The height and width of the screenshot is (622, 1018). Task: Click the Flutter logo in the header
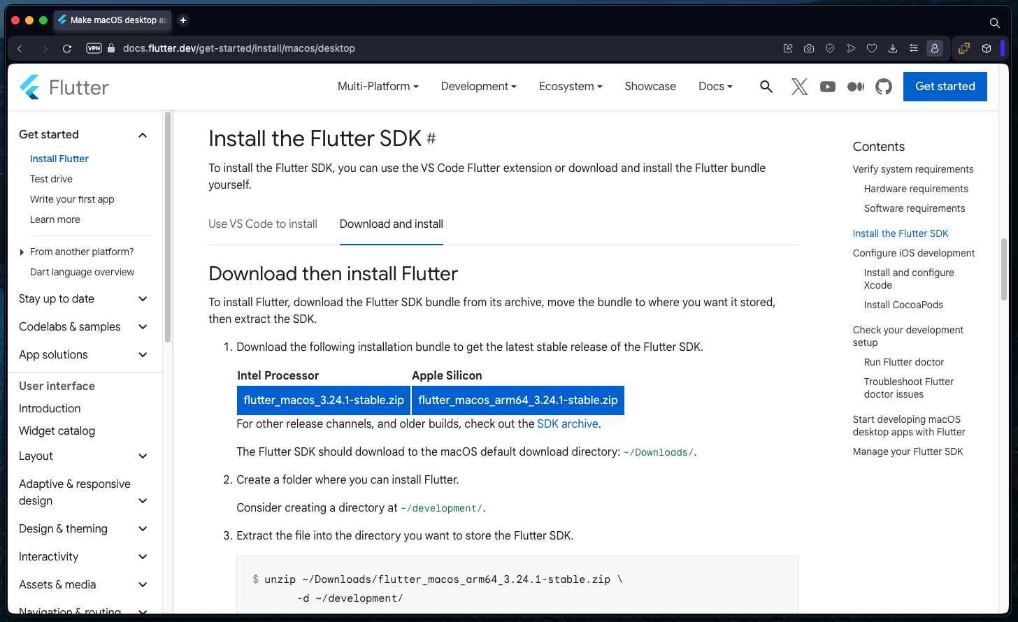point(64,87)
